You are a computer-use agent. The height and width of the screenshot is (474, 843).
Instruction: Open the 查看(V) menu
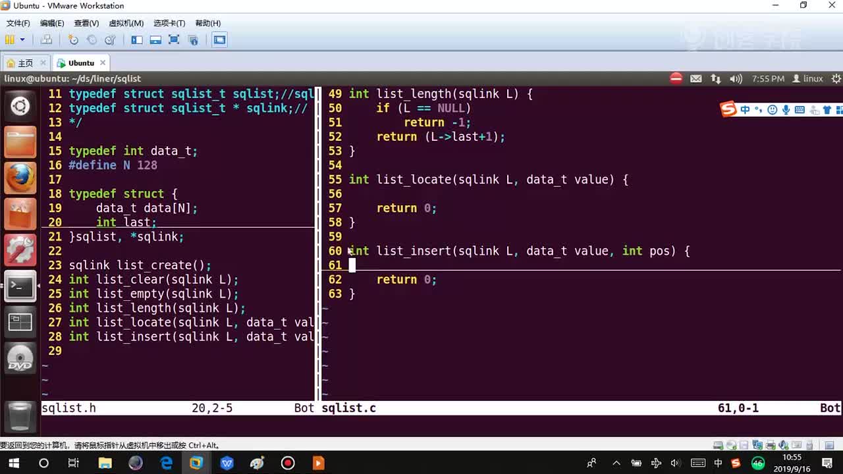86,23
